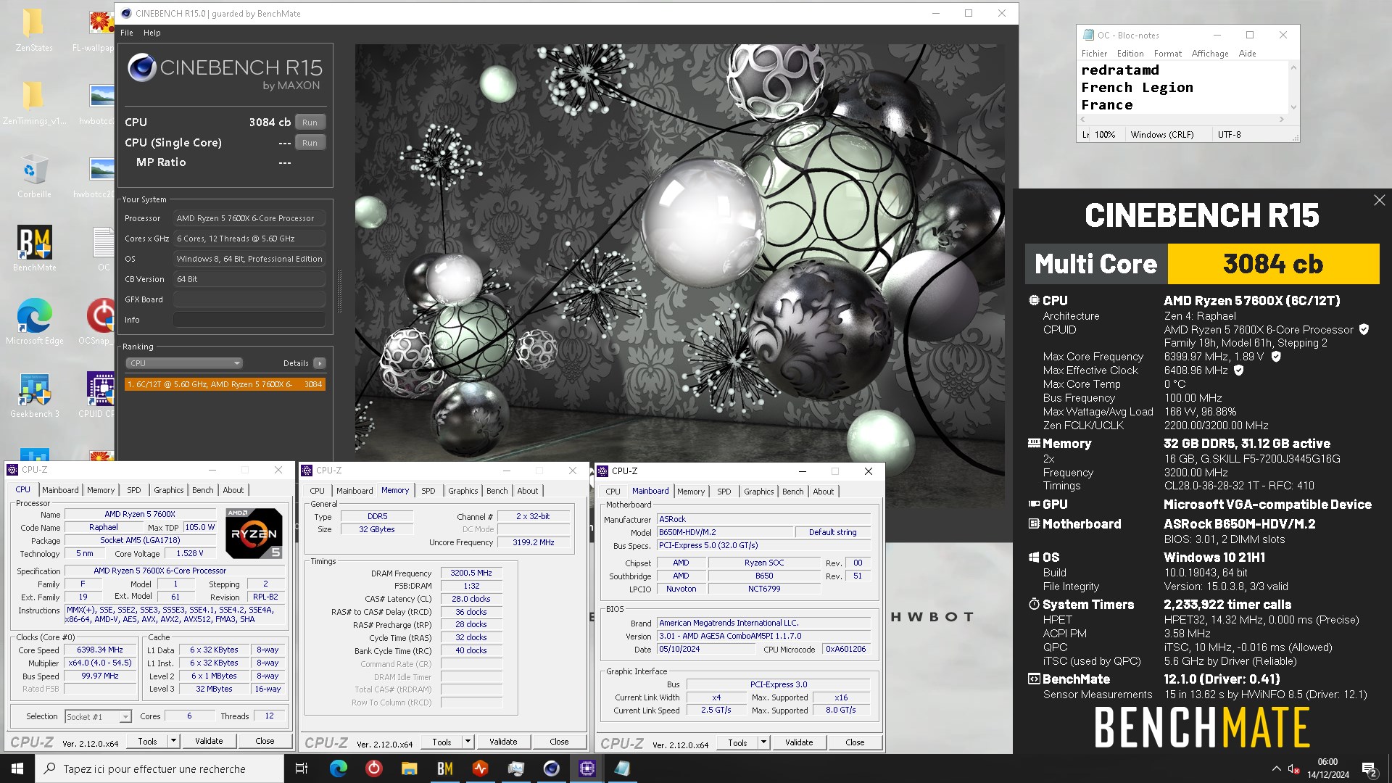Screen dimensions: 1392x783
Task: Open Tools dropdown arrow in CPU-Z Mainboard window
Action: [763, 742]
